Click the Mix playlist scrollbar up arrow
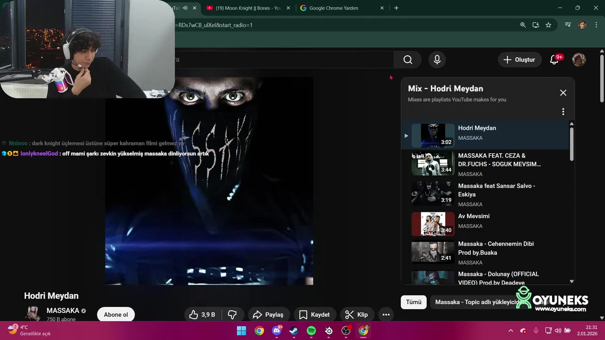Viewport: 605px width, 340px height. [571, 124]
